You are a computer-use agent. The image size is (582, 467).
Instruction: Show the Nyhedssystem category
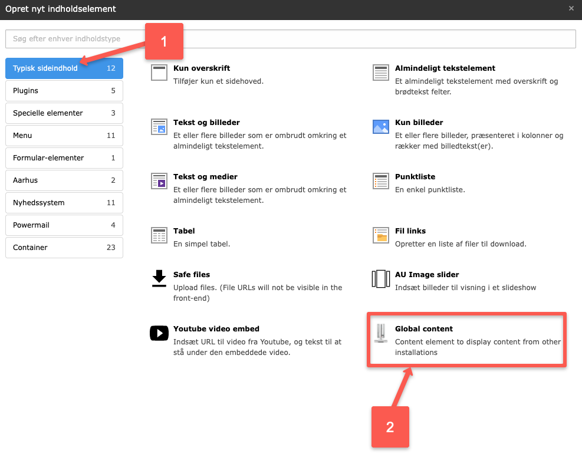pyautogui.click(x=64, y=203)
